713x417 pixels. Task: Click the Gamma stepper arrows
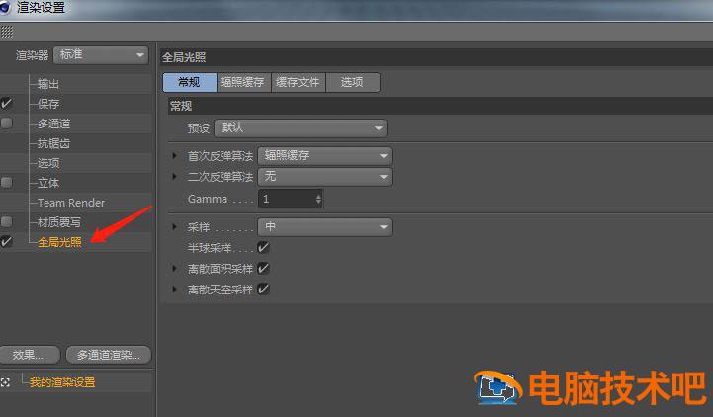318,199
